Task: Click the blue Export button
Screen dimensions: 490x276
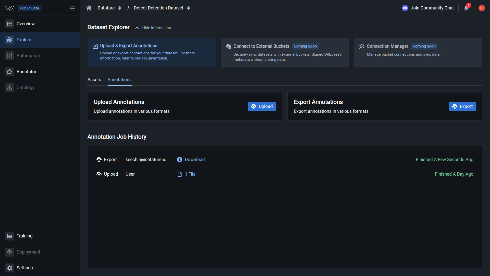Action: click(x=462, y=106)
